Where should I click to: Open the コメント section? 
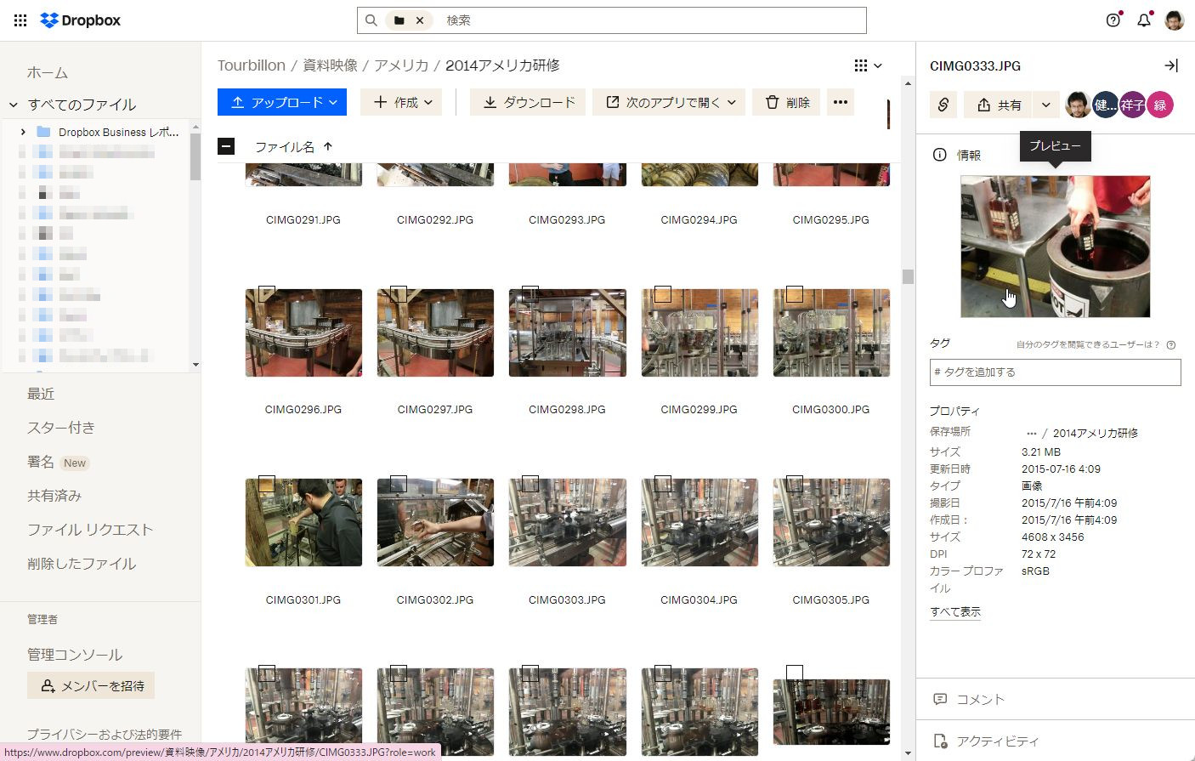(1056, 699)
